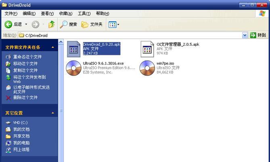Click the UltraISO 9.6.1.3016.exe file name

[x=103, y=64]
